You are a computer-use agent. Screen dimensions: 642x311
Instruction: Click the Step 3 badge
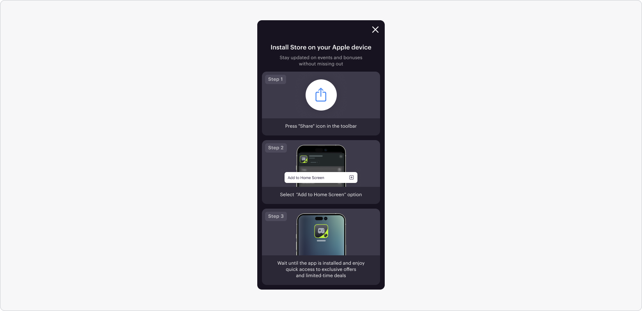(276, 216)
